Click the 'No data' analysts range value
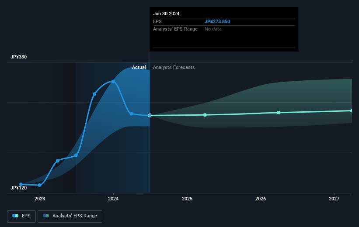The width and height of the screenshot is (359, 227). 213,29
